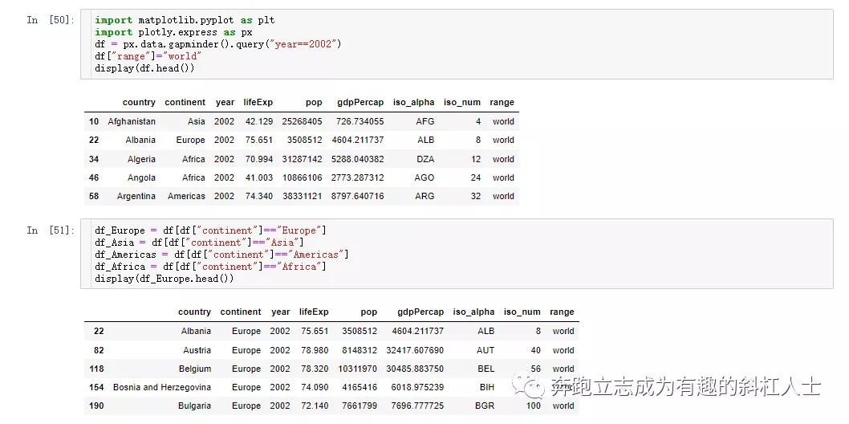
Task: Select the gdpPercap value 5288.040382
Action: pyautogui.click(x=357, y=159)
